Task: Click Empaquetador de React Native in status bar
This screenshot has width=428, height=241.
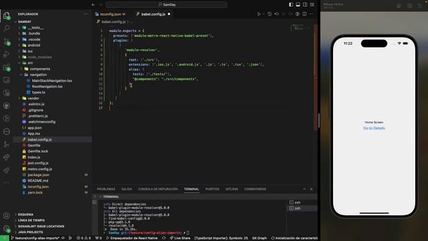Action: point(132,238)
